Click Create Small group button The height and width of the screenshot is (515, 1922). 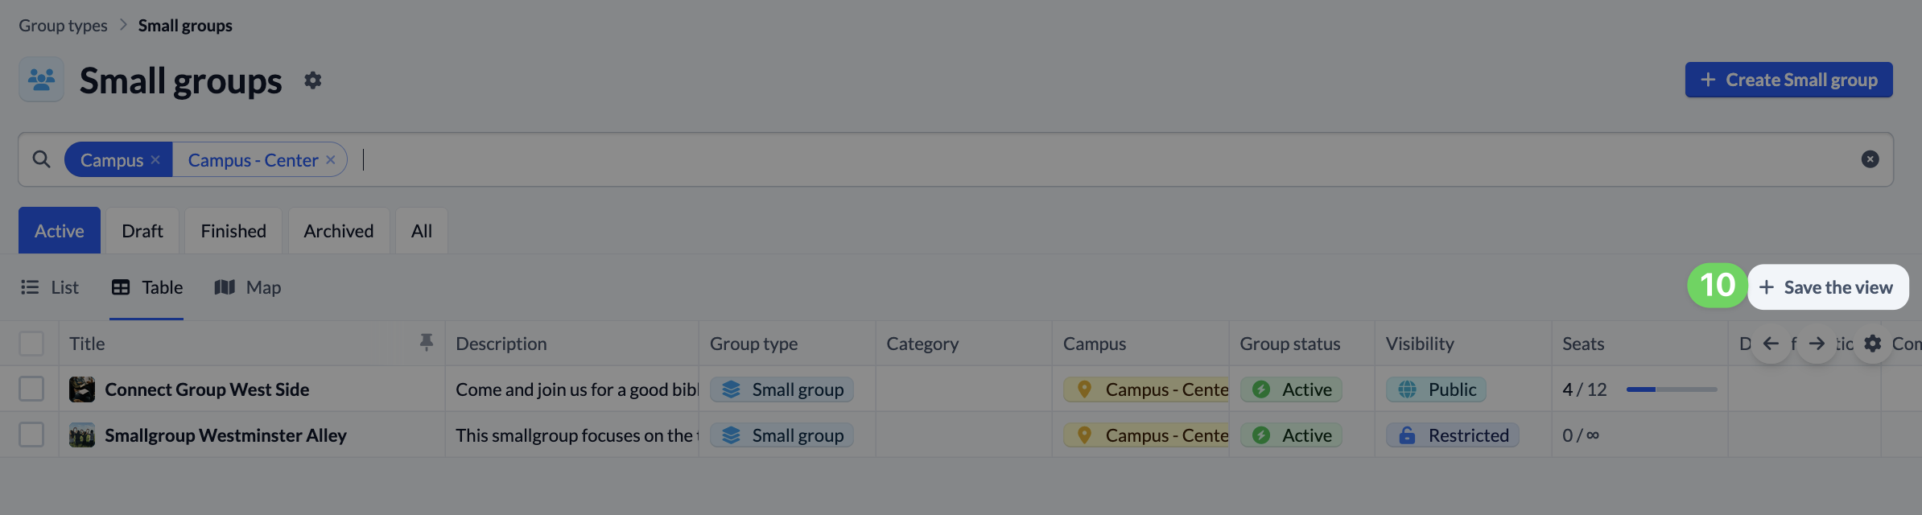point(1789,80)
